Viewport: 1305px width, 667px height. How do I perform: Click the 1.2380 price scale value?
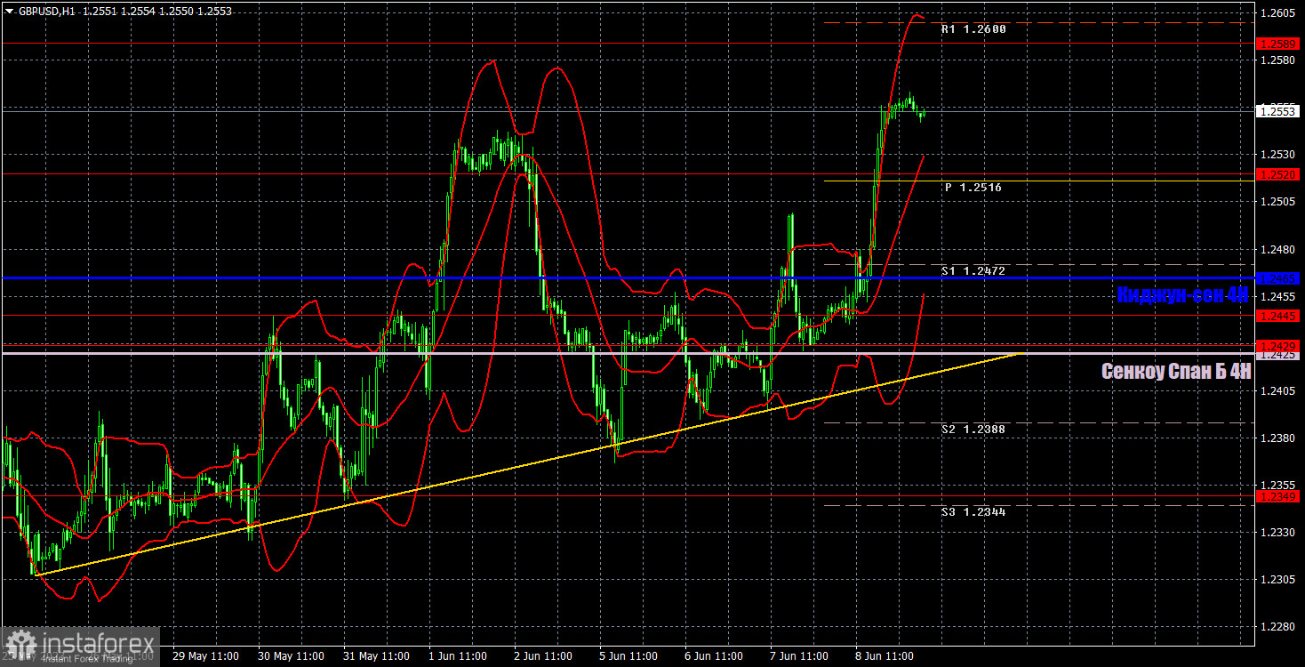(x=1279, y=438)
